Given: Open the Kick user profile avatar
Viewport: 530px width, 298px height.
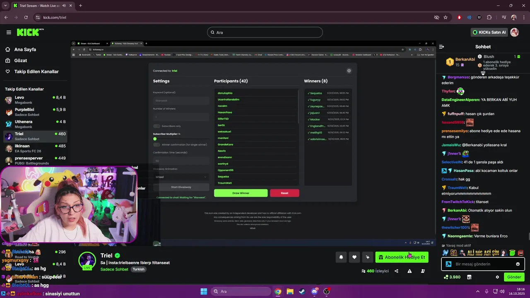Looking at the screenshot, I should [x=515, y=32].
